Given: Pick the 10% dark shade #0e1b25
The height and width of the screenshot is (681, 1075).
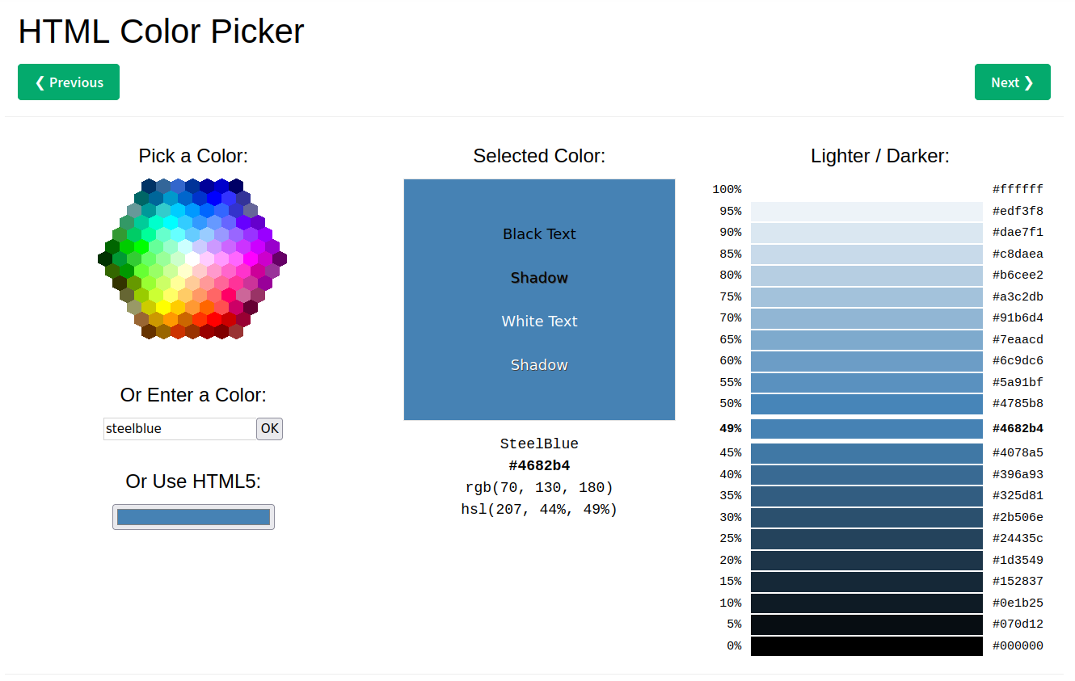Looking at the screenshot, I should click(x=866, y=603).
